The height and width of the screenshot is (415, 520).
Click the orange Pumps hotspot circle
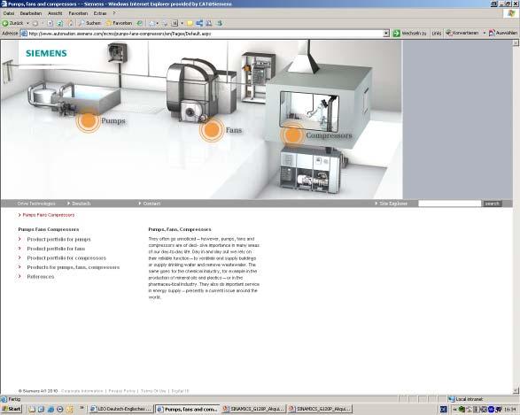[x=88, y=120]
